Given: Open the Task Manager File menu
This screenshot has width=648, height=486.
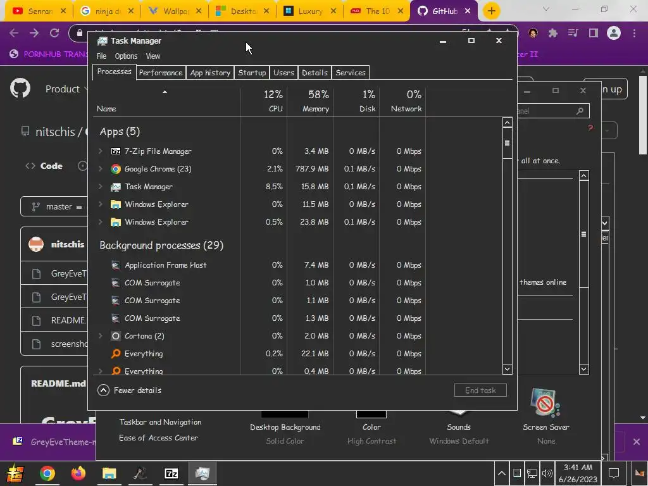Looking at the screenshot, I should [102, 56].
